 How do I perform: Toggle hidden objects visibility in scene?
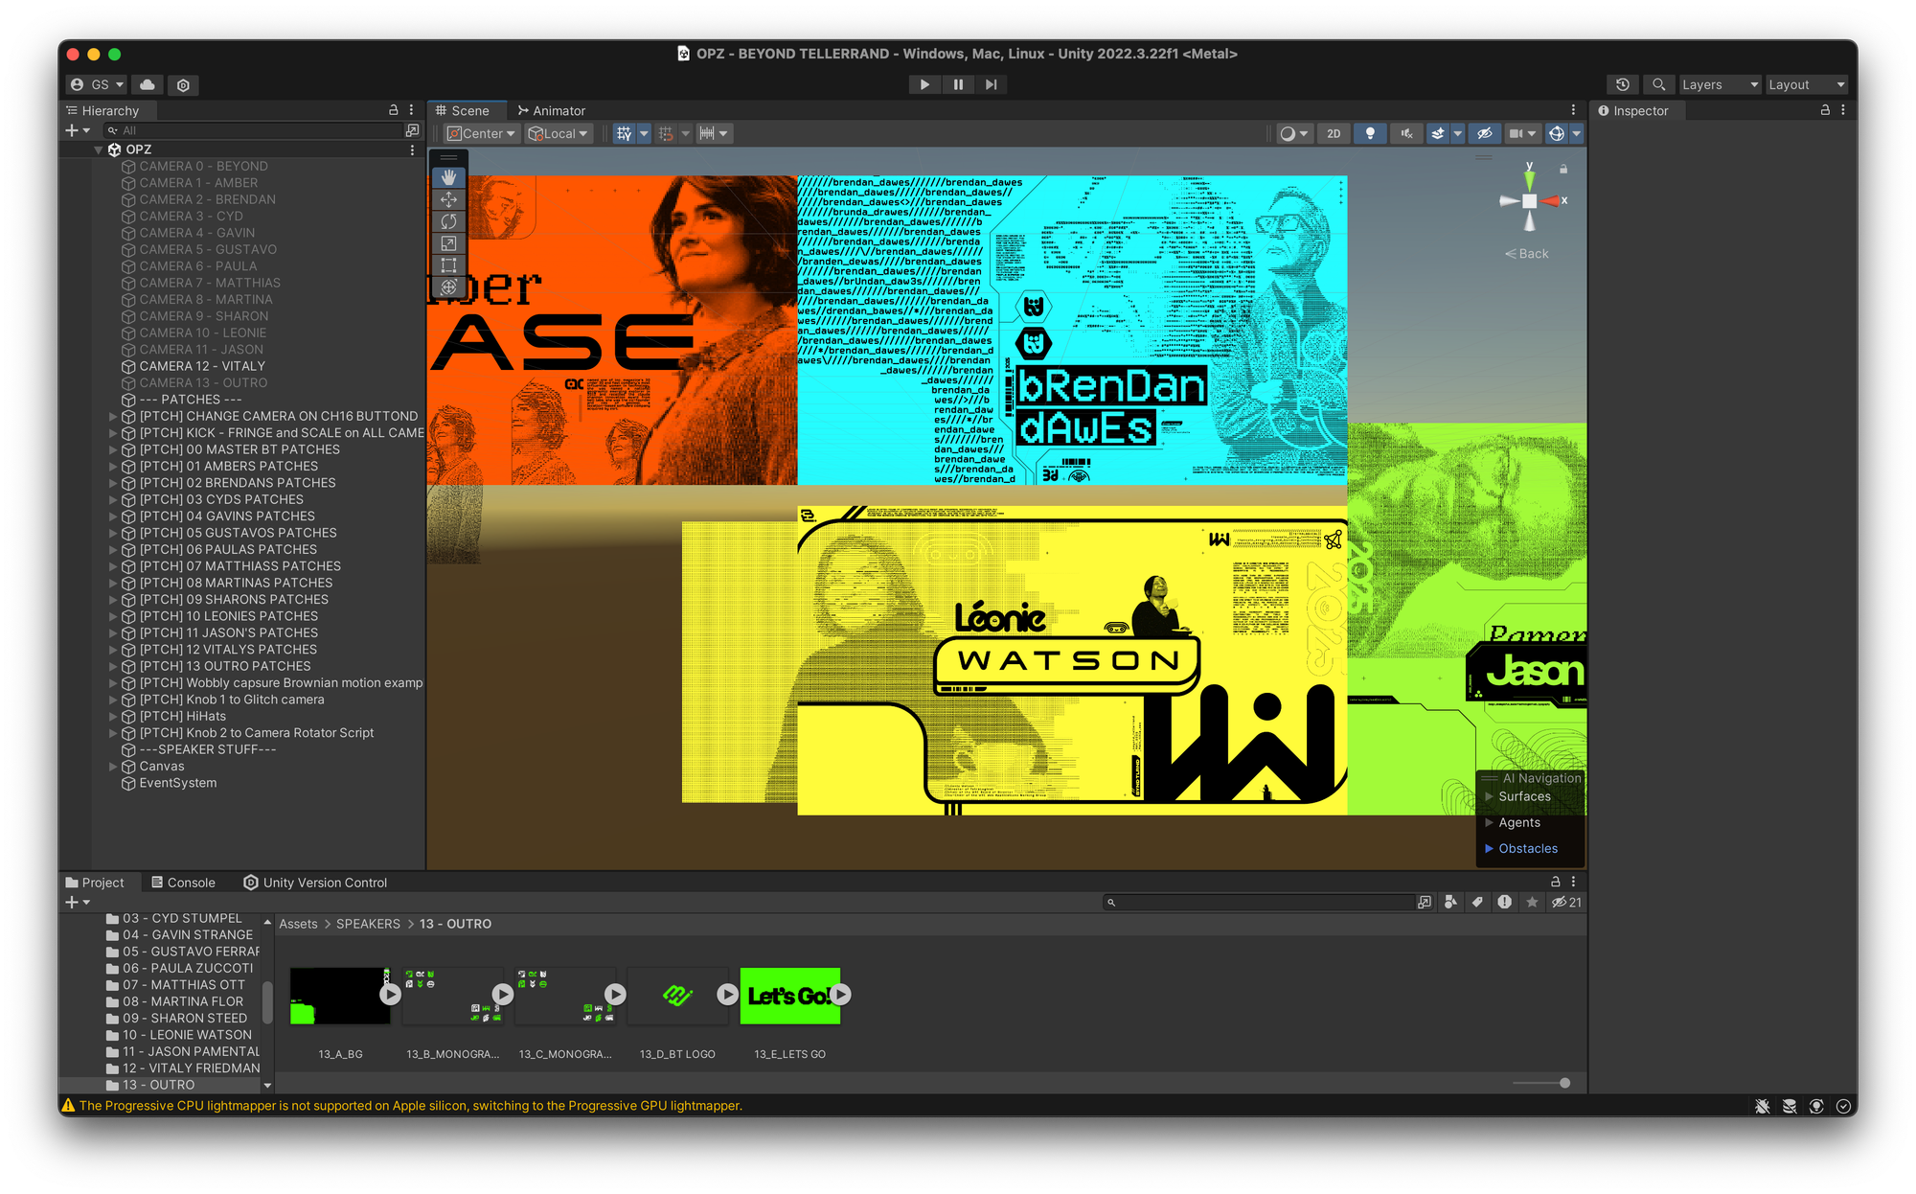pyautogui.click(x=1484, y=133)
